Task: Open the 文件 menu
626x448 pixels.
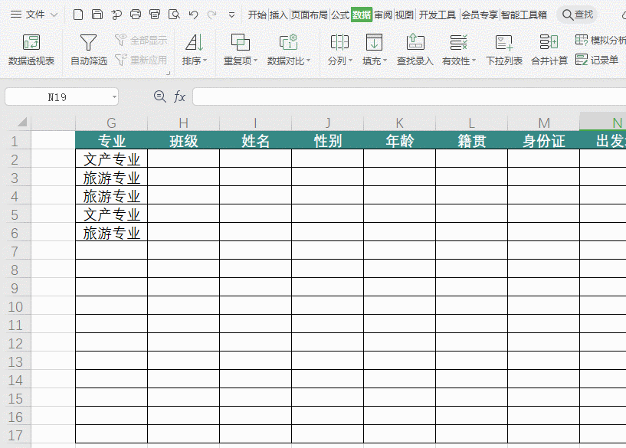Action: click(x=34, y=15)
